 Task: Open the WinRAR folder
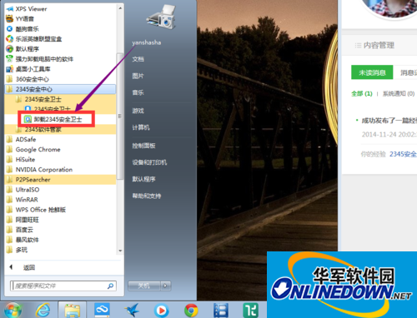click(x=60, y=200)
